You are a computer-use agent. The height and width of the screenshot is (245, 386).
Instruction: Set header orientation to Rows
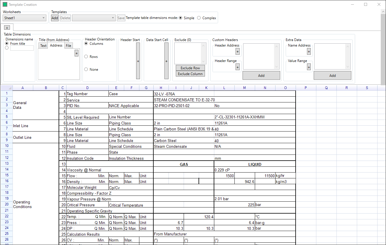86,57
